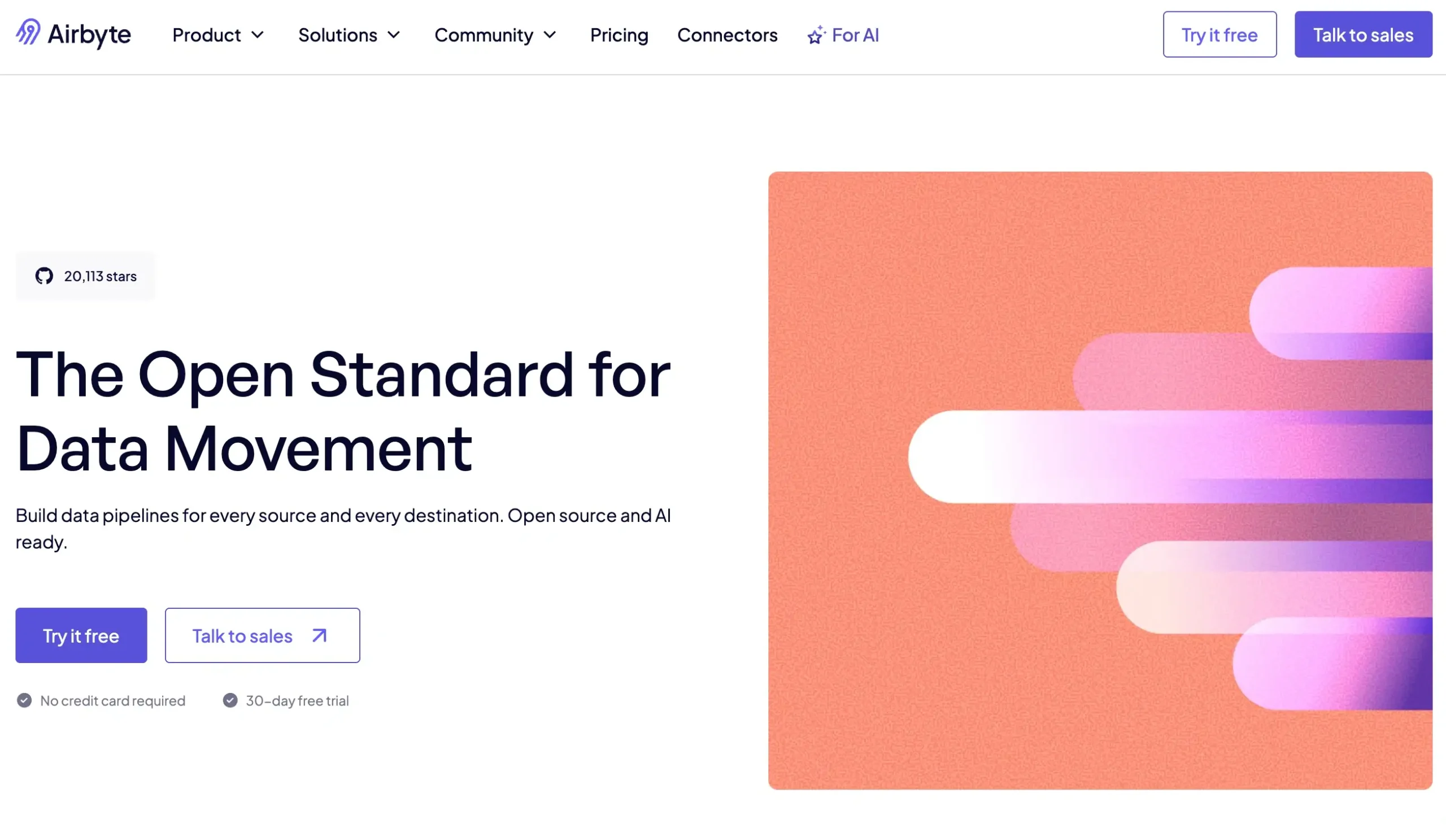Screen dimensions: 1446x828
Task: Open the Solutions dropdown
Action: (x=349, y=34)
